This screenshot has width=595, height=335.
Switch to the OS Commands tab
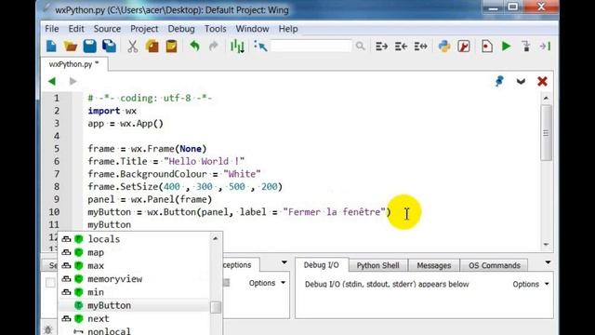pos(495,265)
